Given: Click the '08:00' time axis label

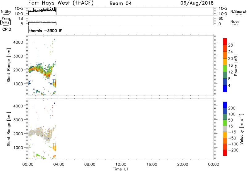Looking at the screenshot, I should 90,165.
